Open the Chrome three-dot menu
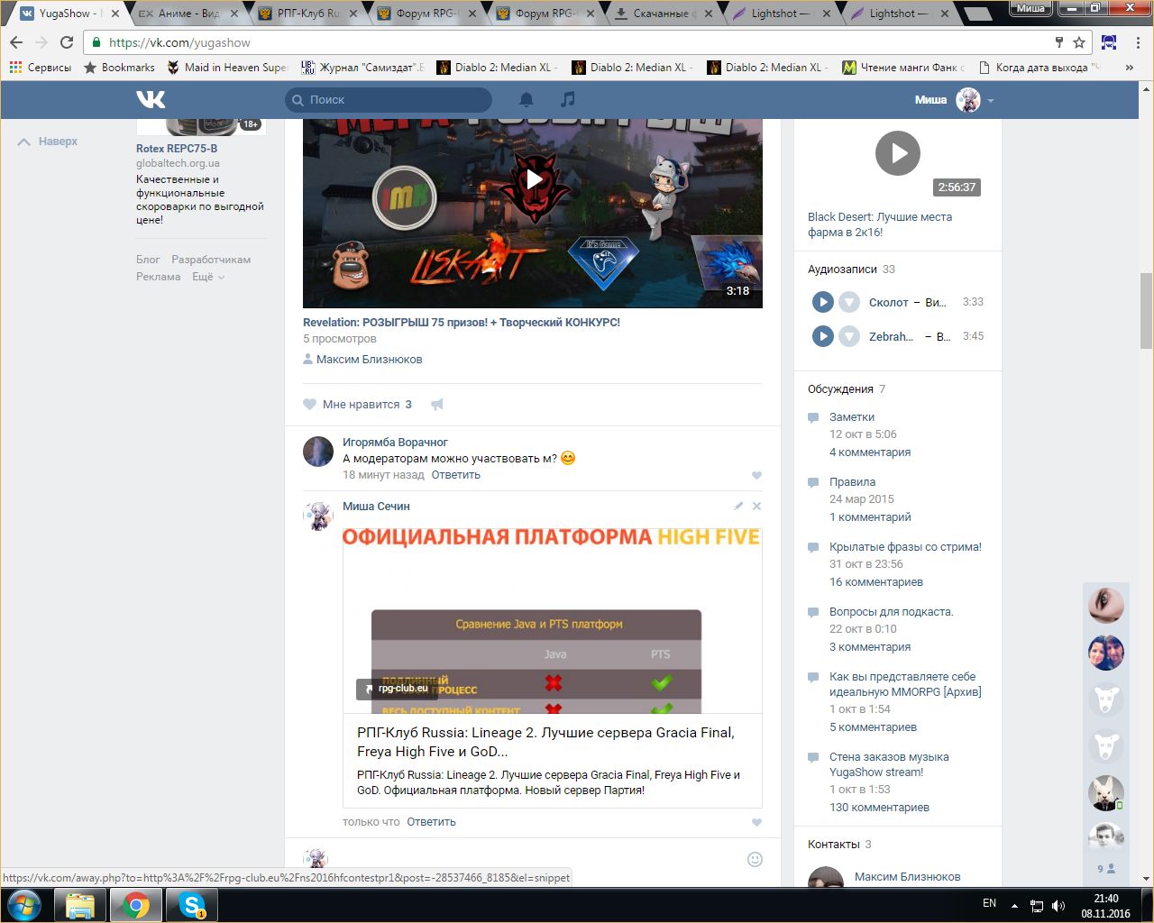Viewport: 1154px width, 923px height. (1138, 42)
